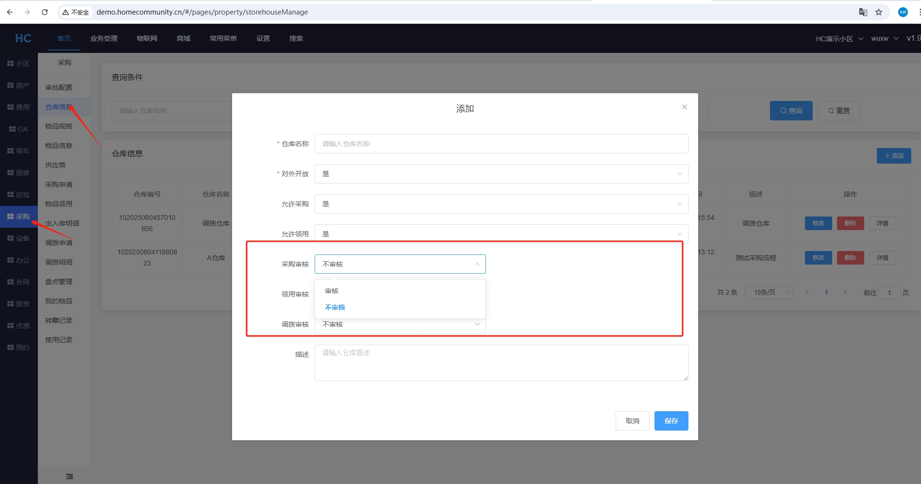Screen dimensions: 921x484
Task: Open 费用 in left sidebar
Action: [x=18, y=107]
